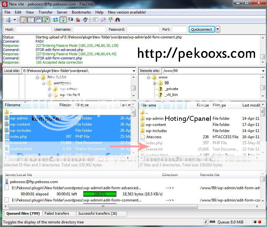Toggle the transfer queue pane
Viewport: 267px width, 227px height.
[46, 20]
